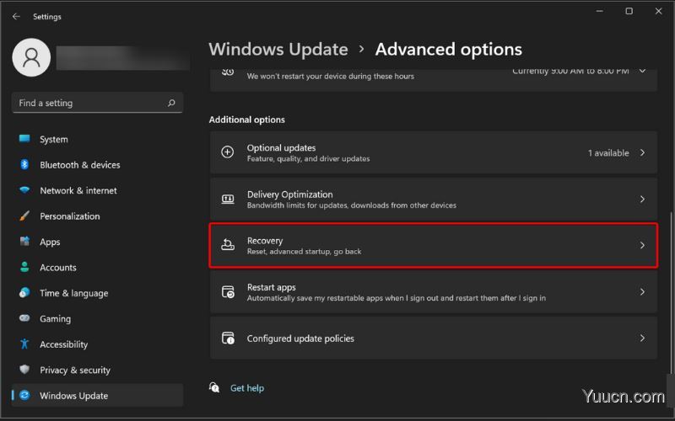The height and width of the screenshot is (421, 675).
Task: Click the Get help link
Action: (x=247, y=388)
